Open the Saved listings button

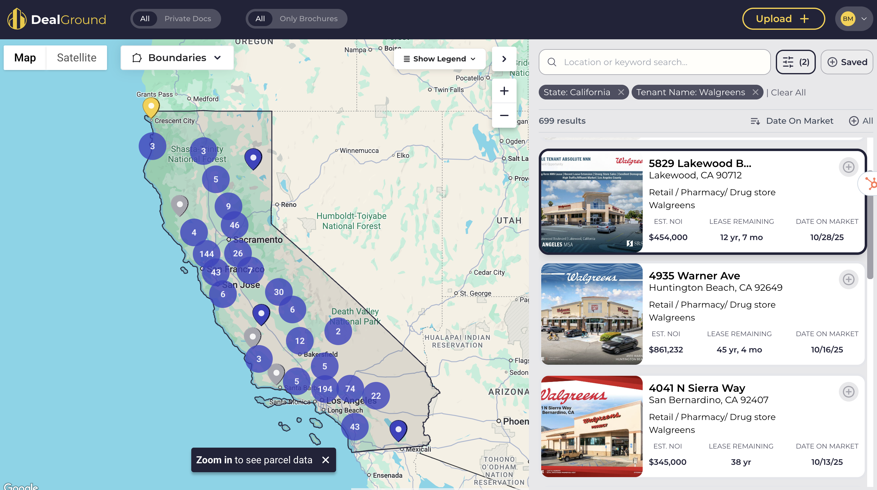point(847,62)
